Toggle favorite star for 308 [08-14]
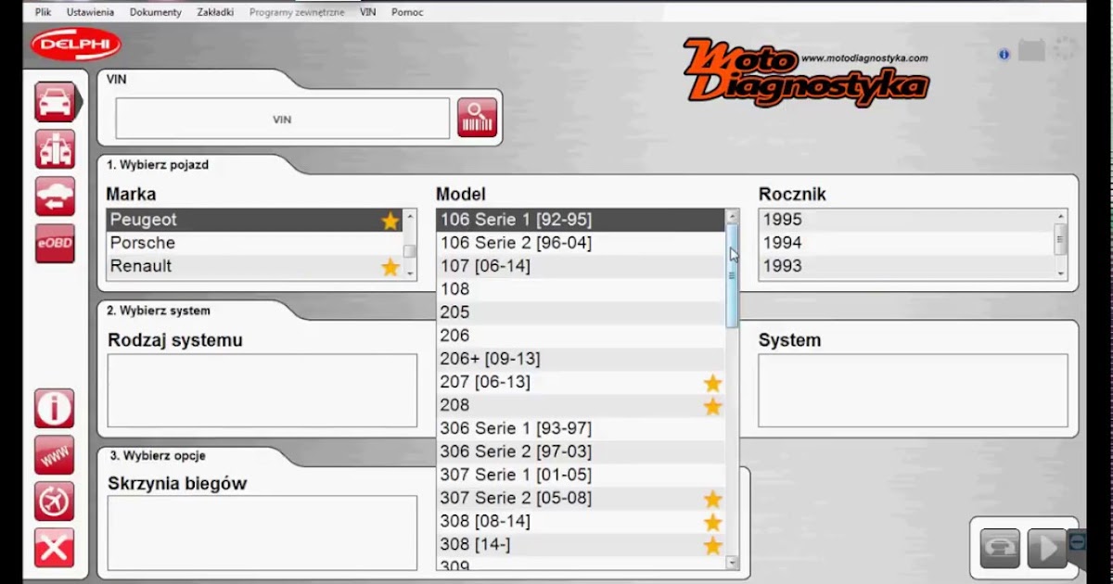 coord(712,522)
